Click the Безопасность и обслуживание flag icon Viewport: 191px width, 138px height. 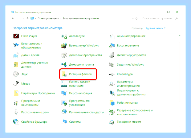(16, 45)
